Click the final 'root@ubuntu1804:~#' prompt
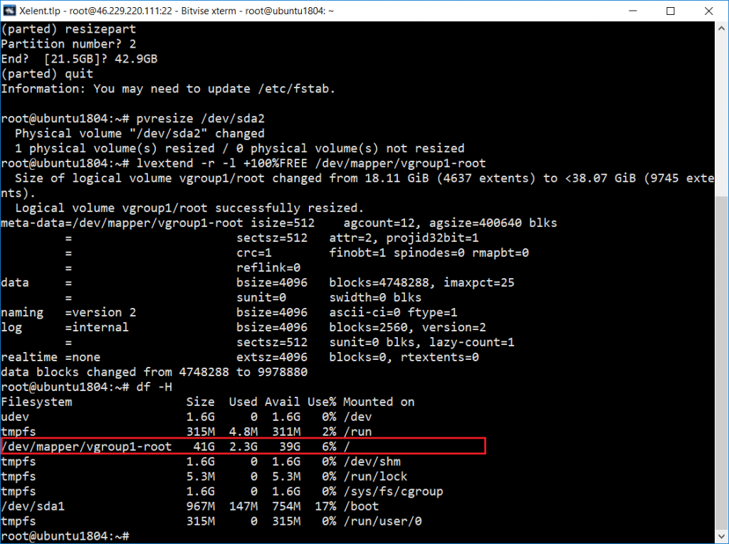Screen dimensions: 729x544 65,535
